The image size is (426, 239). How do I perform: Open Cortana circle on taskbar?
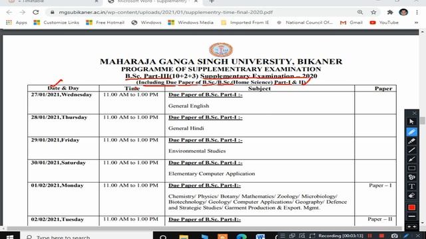[163, 236]
